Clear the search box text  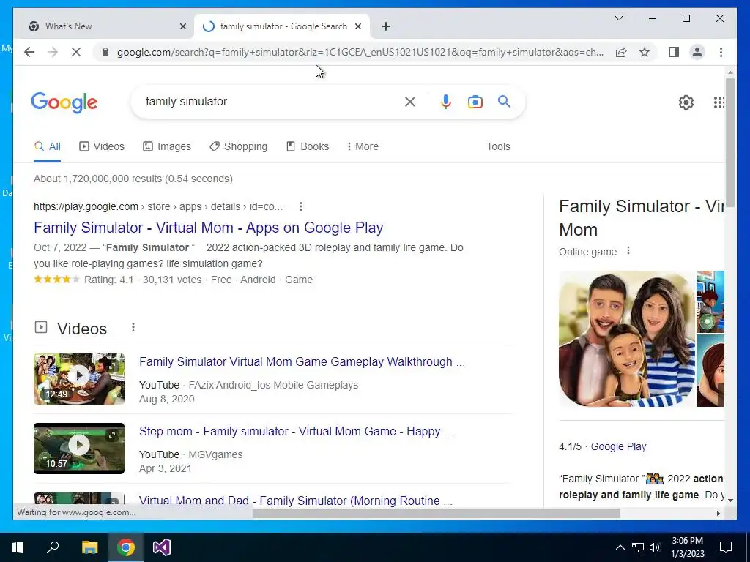click(410, 101)
